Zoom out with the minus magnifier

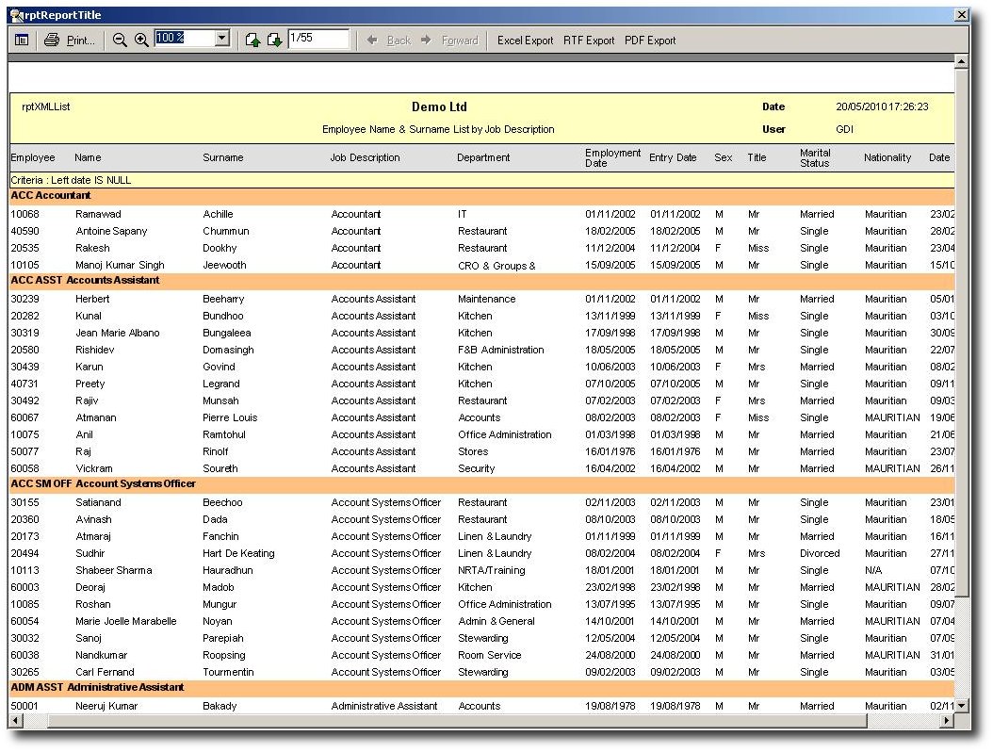coord(120,40)
